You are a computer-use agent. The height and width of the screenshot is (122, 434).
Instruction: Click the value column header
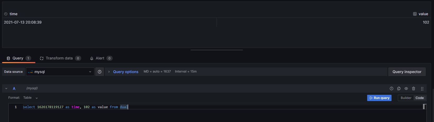(423, 14)
